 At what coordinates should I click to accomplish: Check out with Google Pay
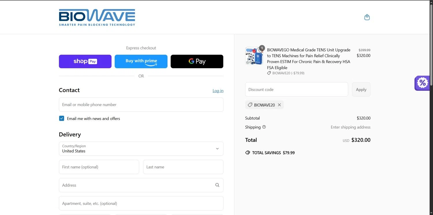click(197, 61)
